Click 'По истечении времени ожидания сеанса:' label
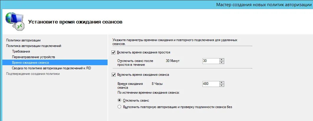Viewport: 313px width, 121px height. [149, 93]
